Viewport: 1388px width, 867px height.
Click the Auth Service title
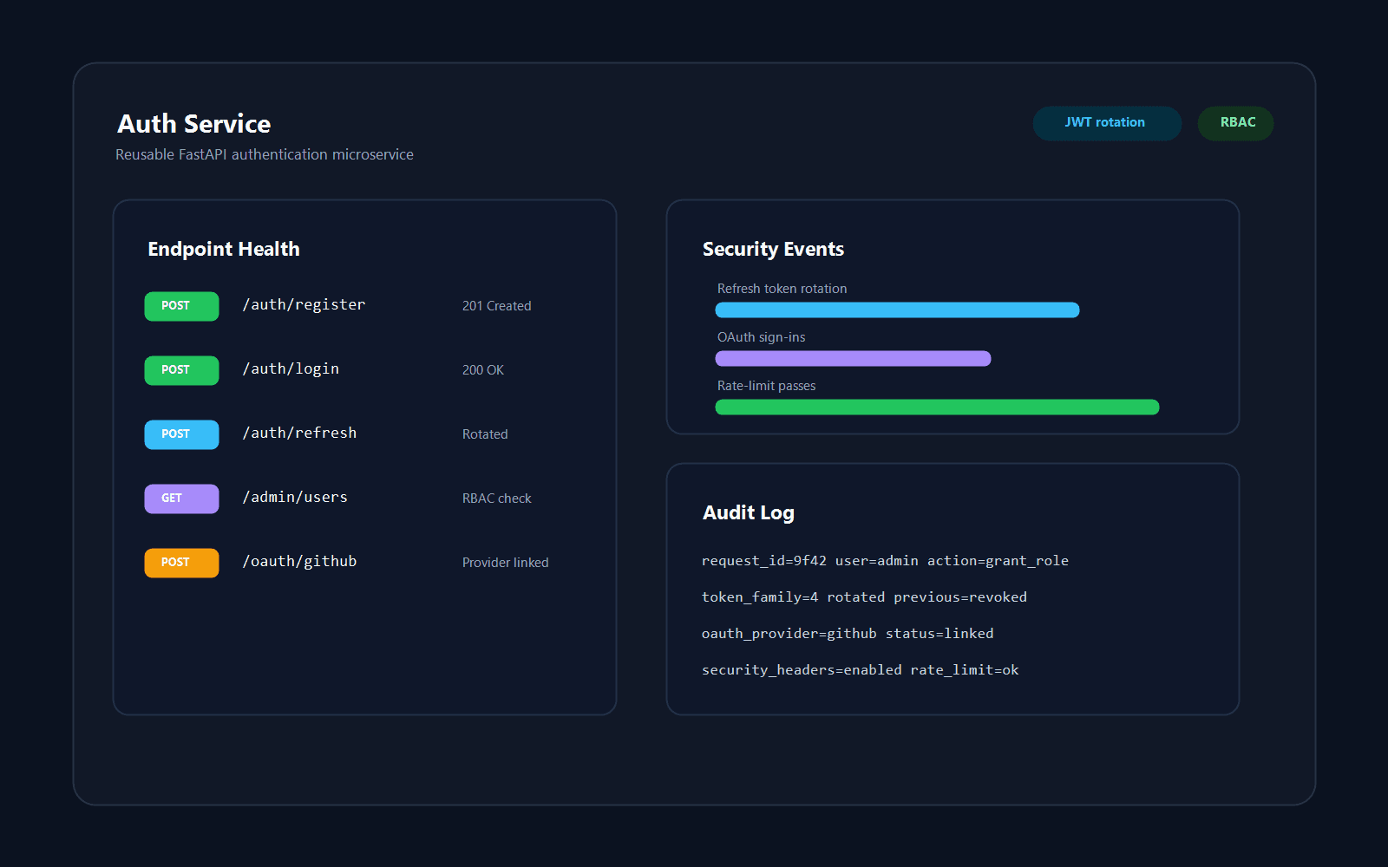point(194,124)
